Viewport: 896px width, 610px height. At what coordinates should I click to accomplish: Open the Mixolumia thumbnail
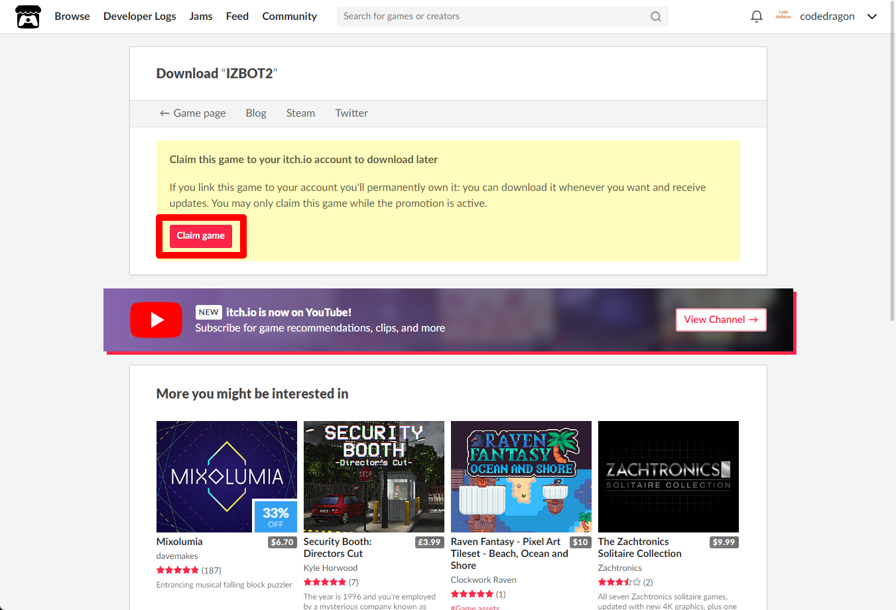[227, 477]
